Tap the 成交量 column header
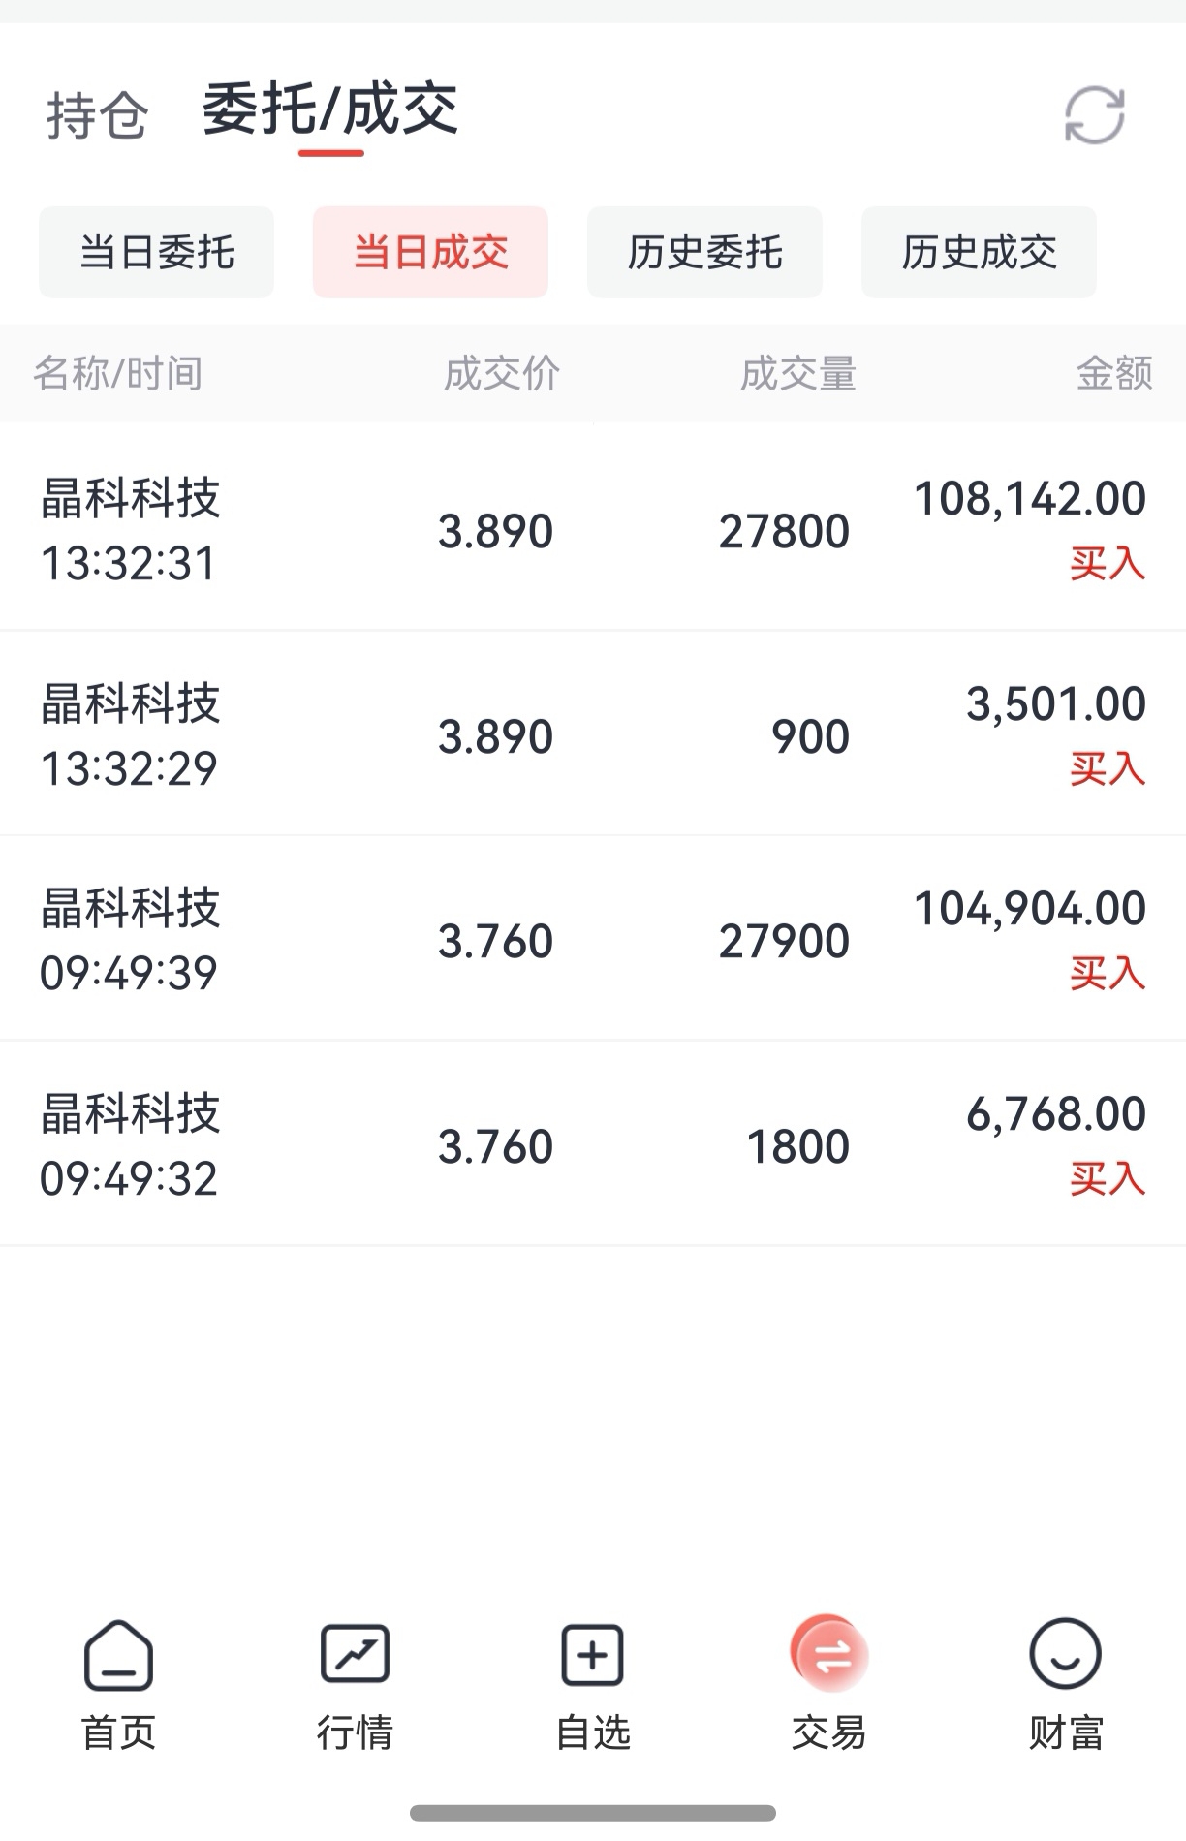Screen dimensions: 1186x1841 pyautogui.click(x=798, y=373)
